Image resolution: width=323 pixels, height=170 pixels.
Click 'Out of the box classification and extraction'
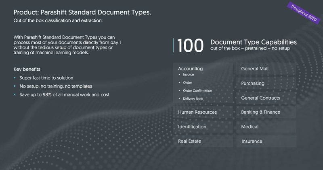pos(58,20)
